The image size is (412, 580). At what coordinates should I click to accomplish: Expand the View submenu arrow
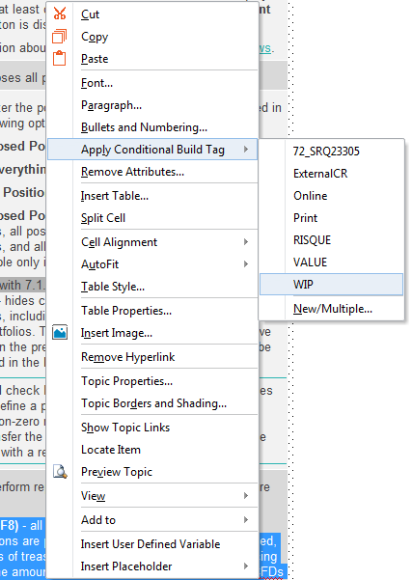click(246, 496)
